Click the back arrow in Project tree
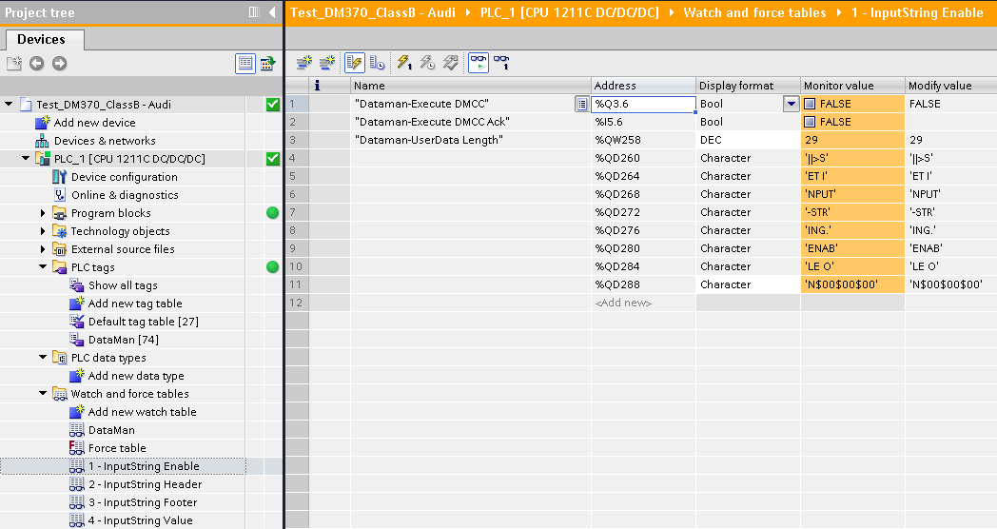The image size is (997, 529). click(36, 64)
